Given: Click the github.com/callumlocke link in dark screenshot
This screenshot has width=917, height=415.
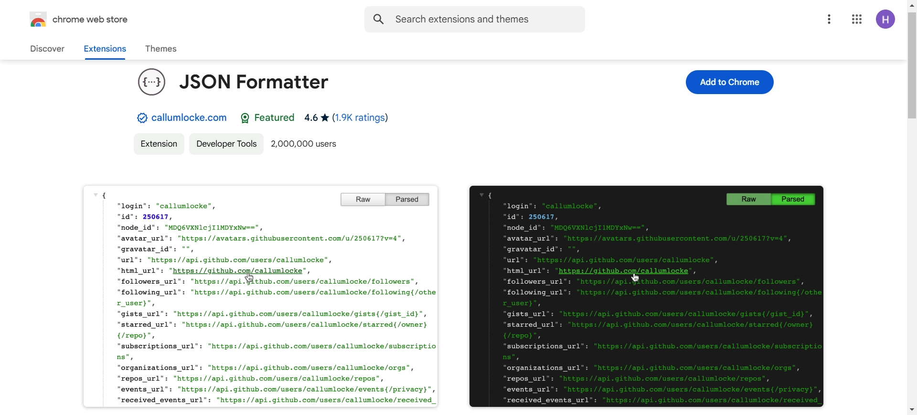Looking at the screenshot, I should coord(624,271).
